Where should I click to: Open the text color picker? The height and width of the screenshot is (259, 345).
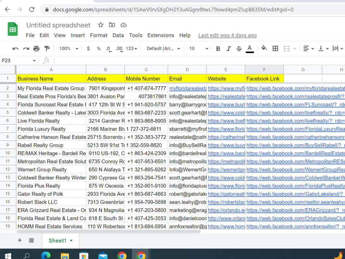click(249, 49)
